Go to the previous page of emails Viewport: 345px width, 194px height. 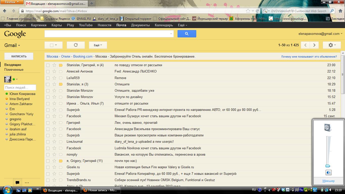tap(306, 45)
